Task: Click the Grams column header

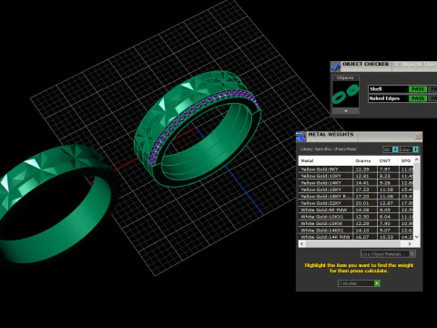Action: [x=365, y=160]
